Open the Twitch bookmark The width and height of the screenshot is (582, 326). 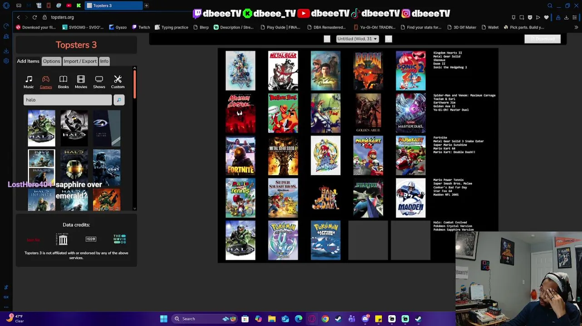(141, 27)
